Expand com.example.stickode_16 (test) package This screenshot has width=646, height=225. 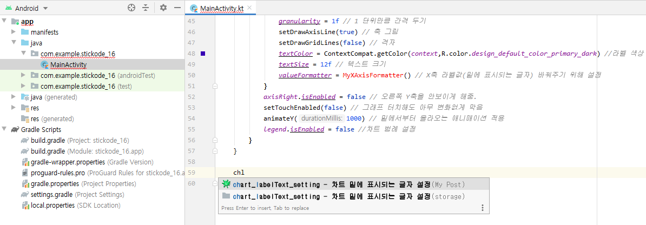coord(23,86)
